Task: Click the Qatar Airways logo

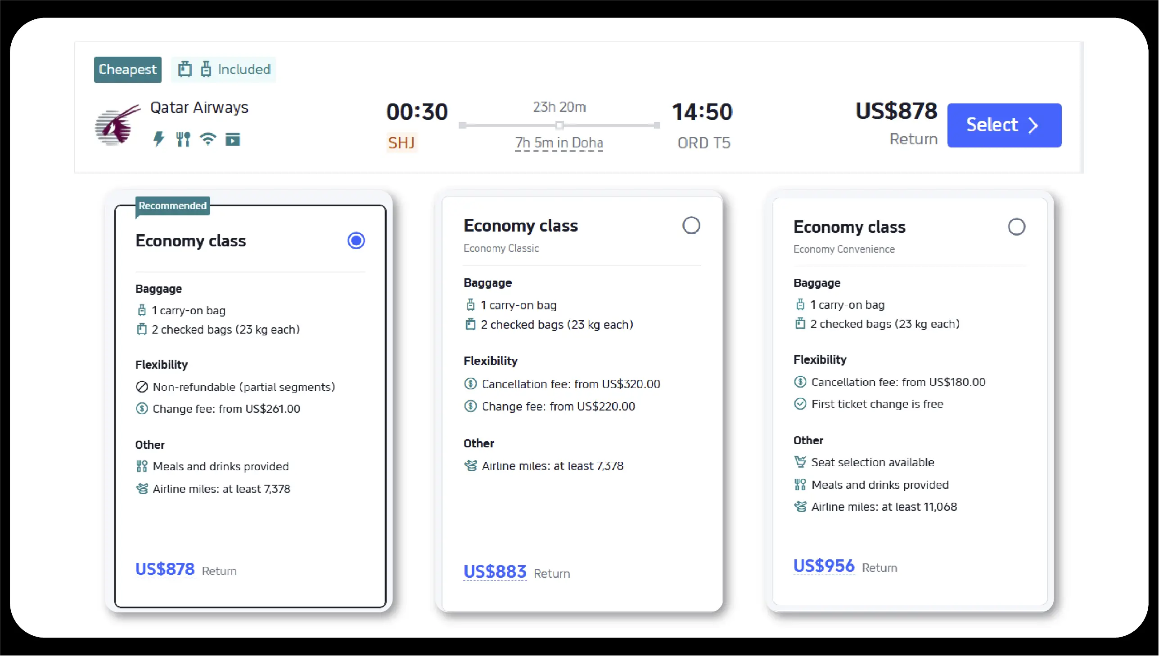Action: coord(117,126)
